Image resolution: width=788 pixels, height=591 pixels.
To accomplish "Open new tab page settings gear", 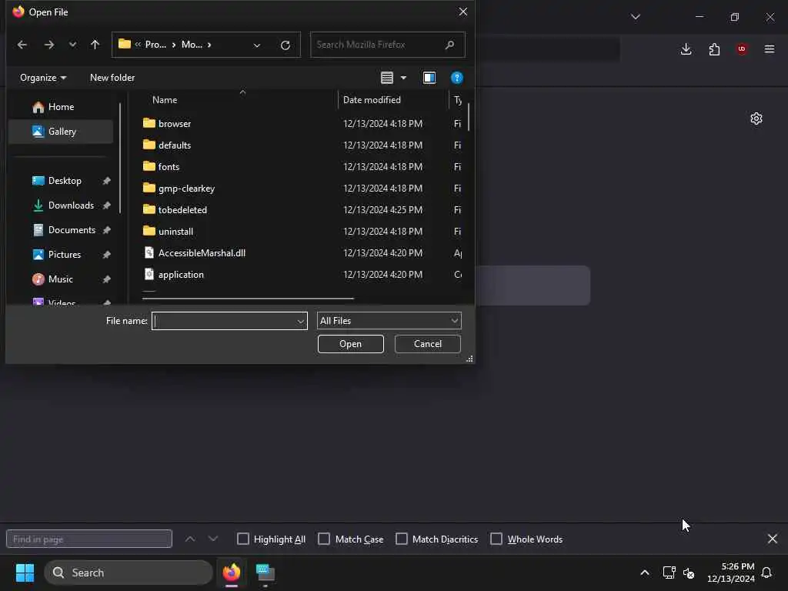I will coord(756,119).
